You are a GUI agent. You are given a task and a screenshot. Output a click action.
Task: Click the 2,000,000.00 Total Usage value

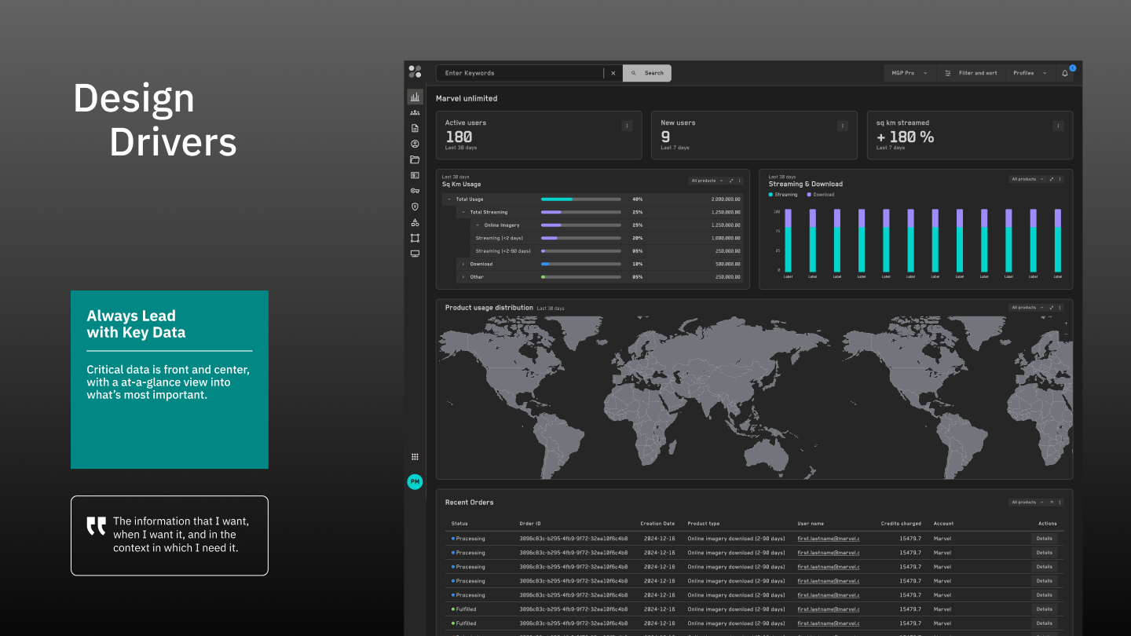point(724,199)
